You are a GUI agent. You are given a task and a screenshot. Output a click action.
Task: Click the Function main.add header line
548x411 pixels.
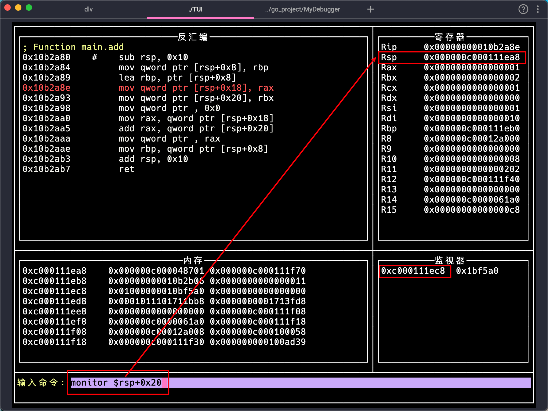(x=73, y=47)
